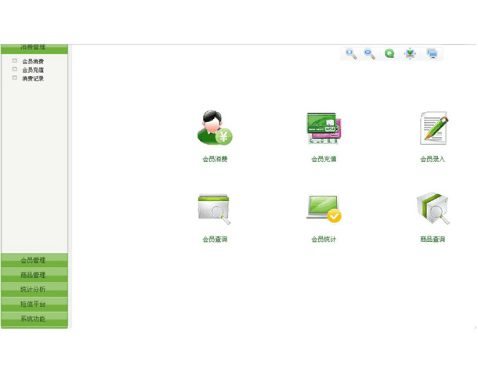Click the green download arrow toolbar icon
Screen dimensions: 478x382
pos(410,53)
